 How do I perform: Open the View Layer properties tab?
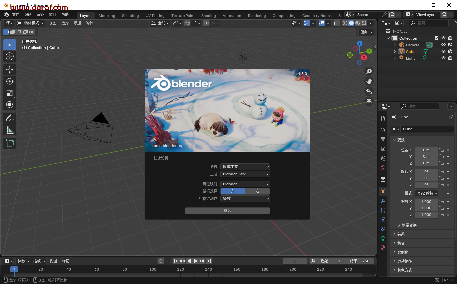[x=383, y=149]
